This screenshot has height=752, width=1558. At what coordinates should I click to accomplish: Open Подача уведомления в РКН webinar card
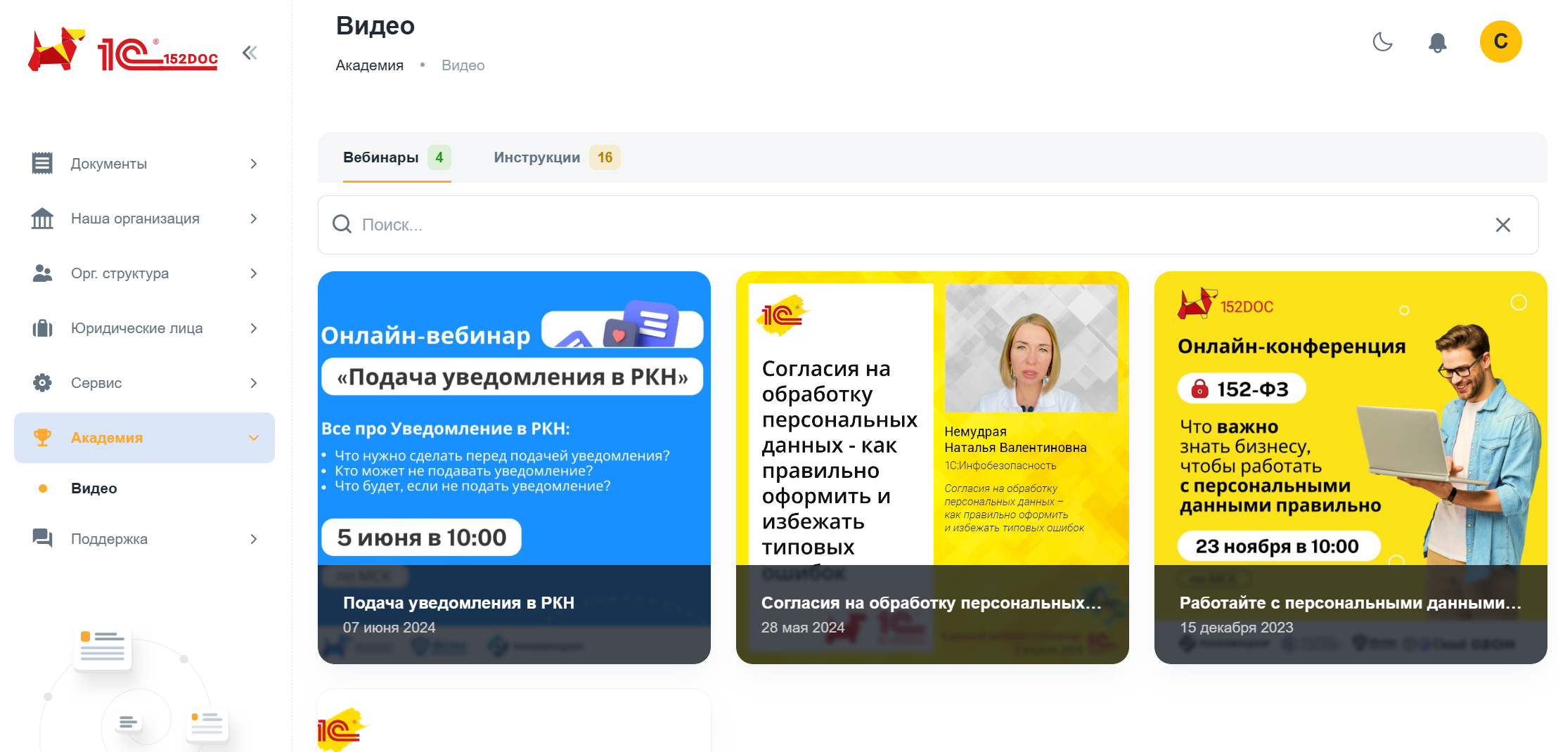coord(514,467)
